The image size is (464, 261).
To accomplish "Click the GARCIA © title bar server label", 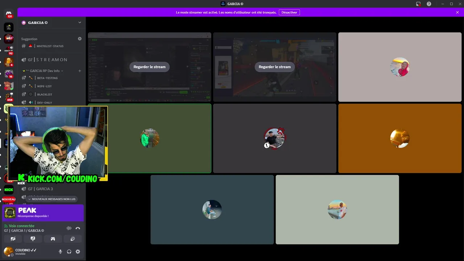I will tap(232, 4).
